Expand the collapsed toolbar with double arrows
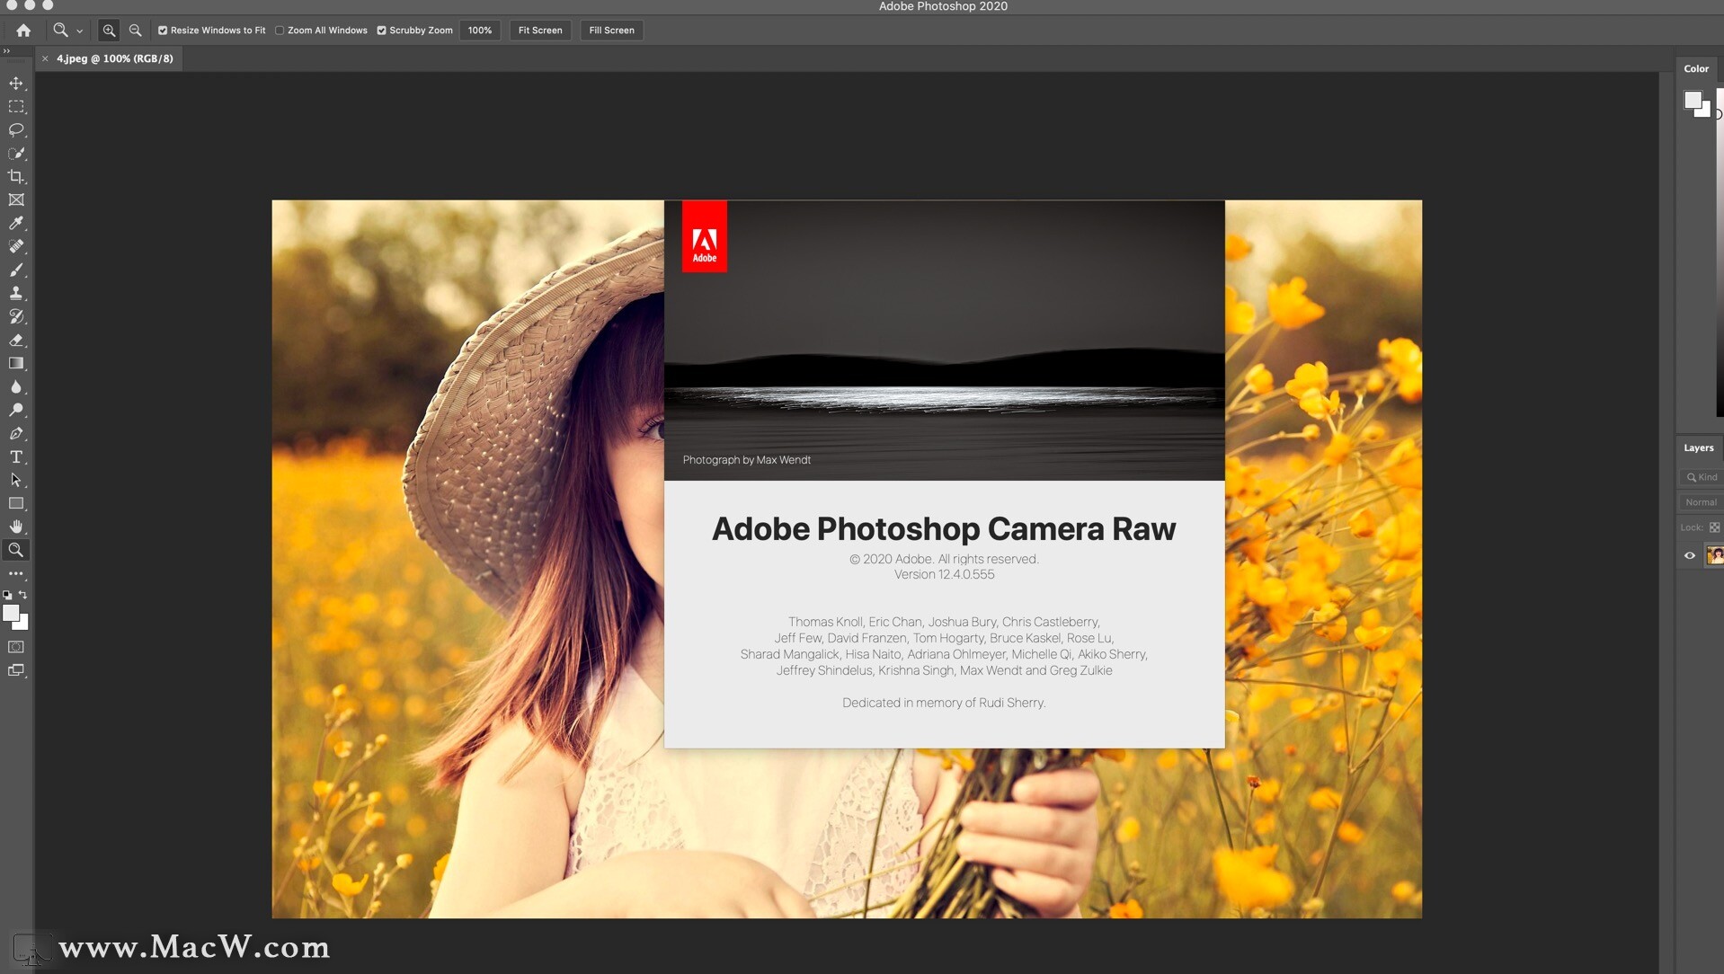The height and width of the screenshot is (974, 1724). click(7, 51)
